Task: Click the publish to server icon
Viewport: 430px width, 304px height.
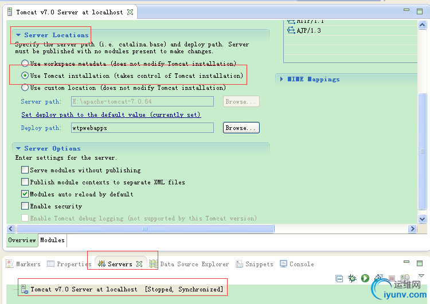Action: coord(405,278)
